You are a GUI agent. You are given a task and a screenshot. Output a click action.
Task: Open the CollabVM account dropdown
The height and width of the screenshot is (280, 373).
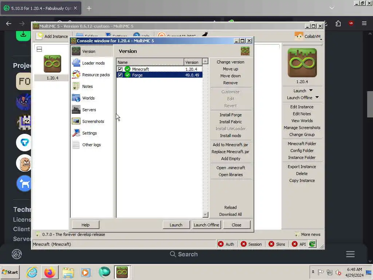(x=308, y=36)
